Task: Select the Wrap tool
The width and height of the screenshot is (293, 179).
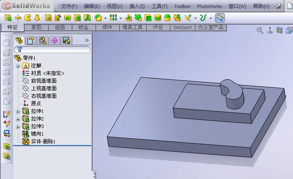Action: [158, 18]
